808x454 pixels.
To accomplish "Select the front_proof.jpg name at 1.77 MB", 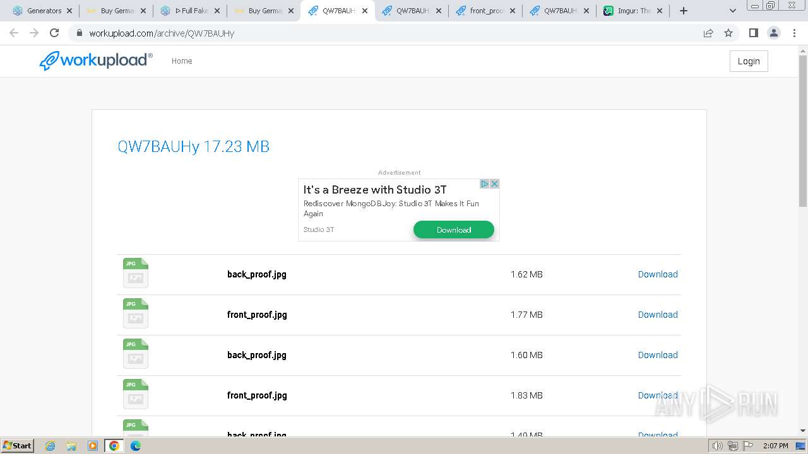I will [x=257, y=315].
